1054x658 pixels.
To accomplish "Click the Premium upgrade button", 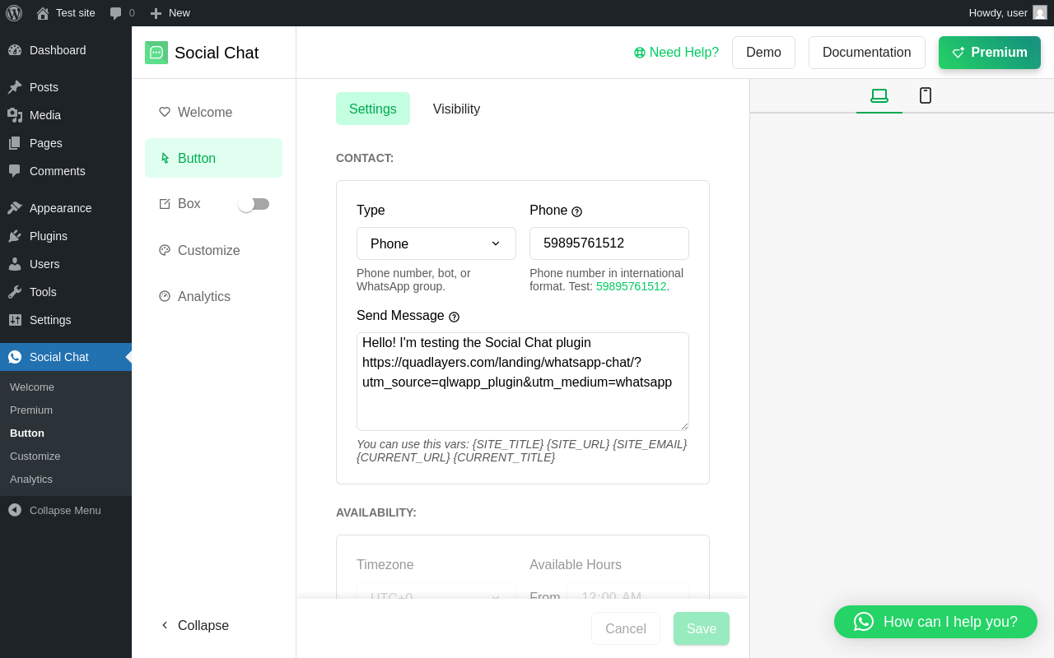I will pos(989,53).
